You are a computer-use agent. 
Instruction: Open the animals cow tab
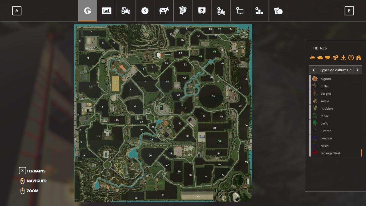click(164, 11)
